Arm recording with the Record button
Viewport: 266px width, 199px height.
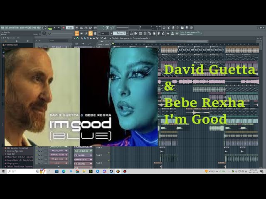[x=64, y=28]
